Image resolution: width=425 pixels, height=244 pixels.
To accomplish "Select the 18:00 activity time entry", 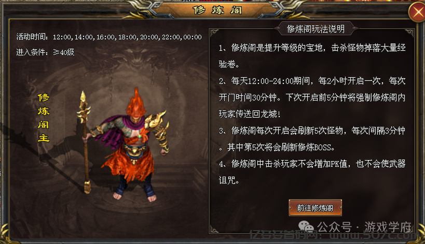I will point(127,37).
